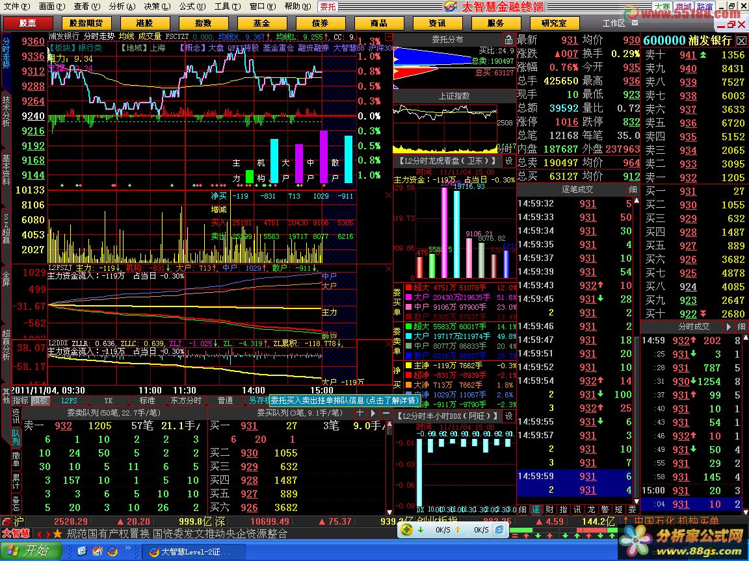Close the net-buy sub-chart with its red X

(388, 195)
